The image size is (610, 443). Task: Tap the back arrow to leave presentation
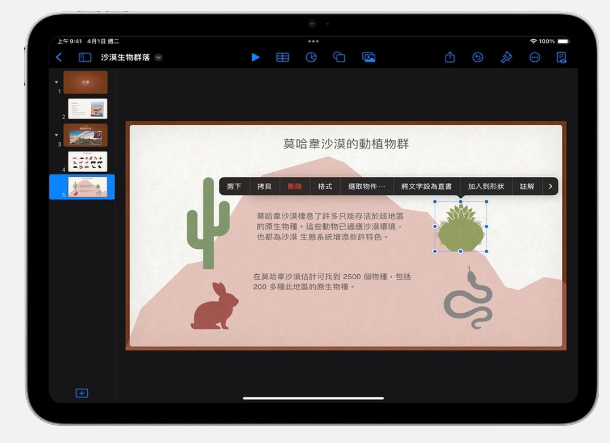pyautogui.click(x=59, y=57)
